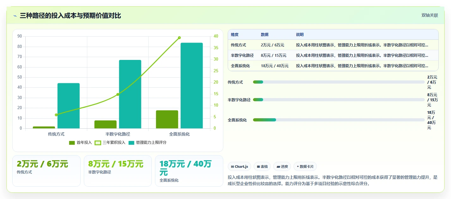Click the description paragraph below the tags

pyautogui.click(x=332, y=180)
